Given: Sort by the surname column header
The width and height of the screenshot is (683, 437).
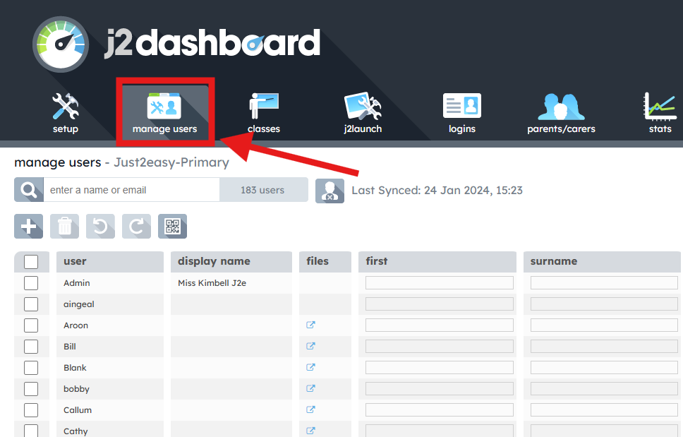Looking at the screenshot, I should point(602,261).
